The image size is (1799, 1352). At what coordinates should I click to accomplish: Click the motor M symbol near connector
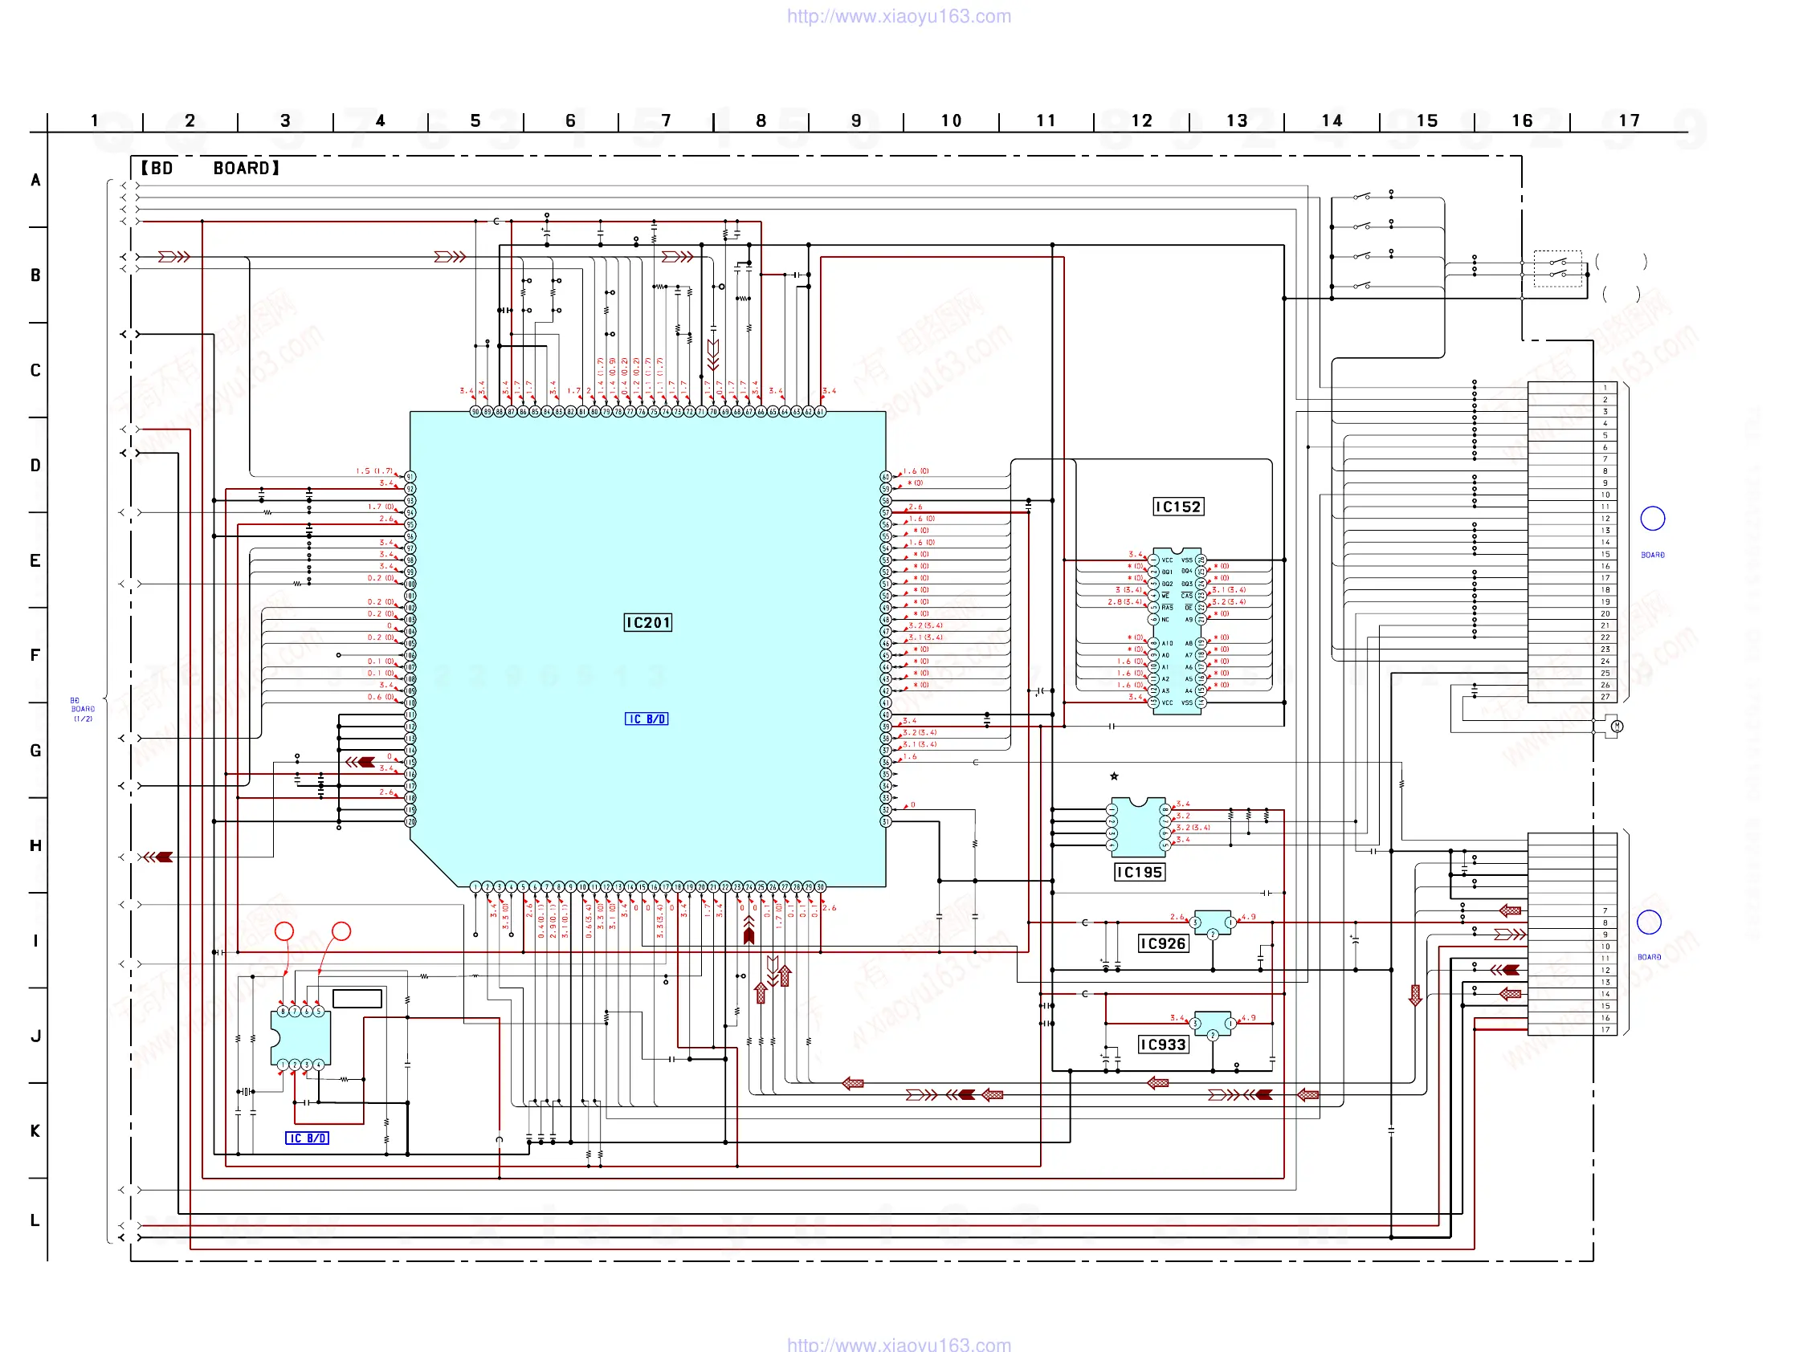coord(1617,726)
